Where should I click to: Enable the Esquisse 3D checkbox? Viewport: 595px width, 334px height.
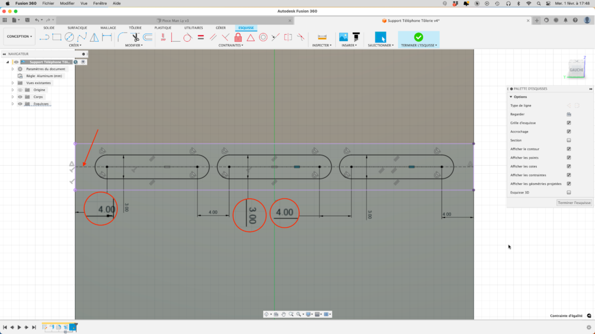(x=569, y=193)
